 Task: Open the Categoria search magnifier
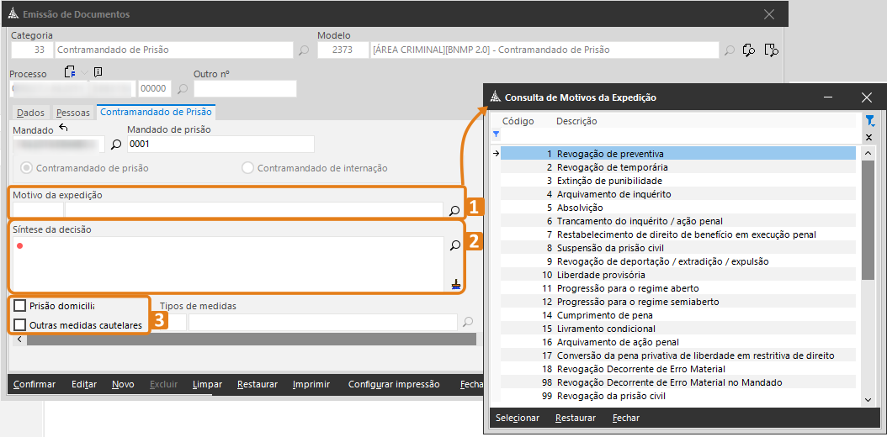[x=304, y=50]
